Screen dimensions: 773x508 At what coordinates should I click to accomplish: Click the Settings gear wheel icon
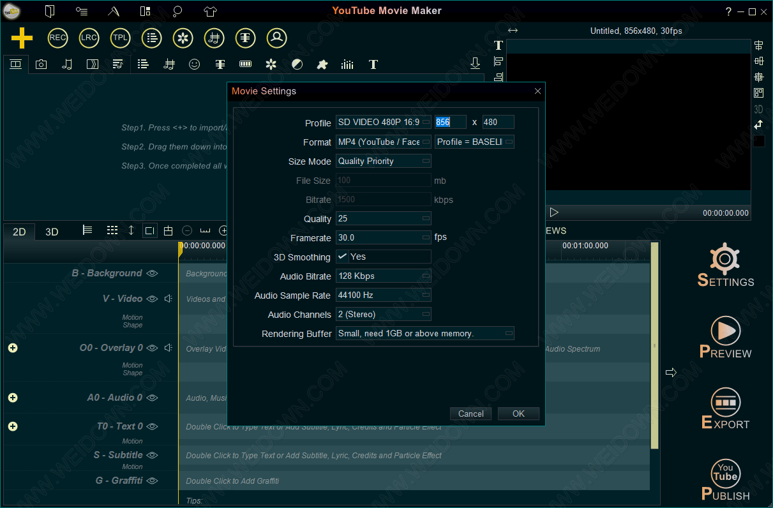point(724,258)
